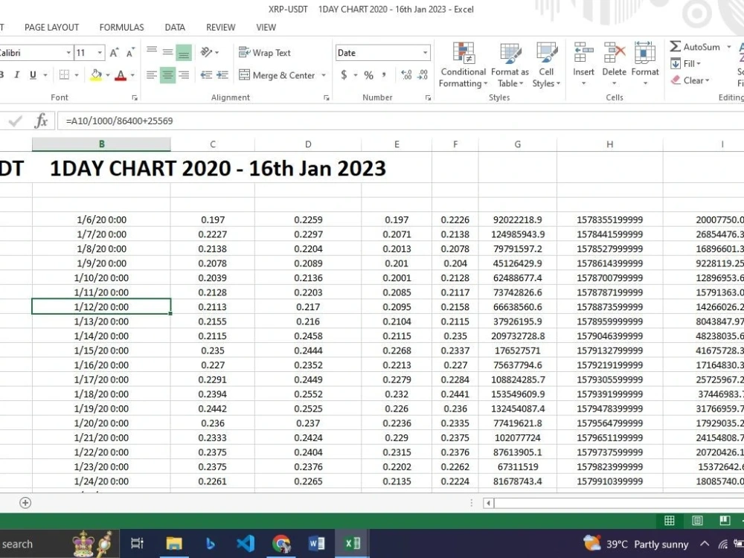Toggle Italic formatting

(x=16, y=75)
